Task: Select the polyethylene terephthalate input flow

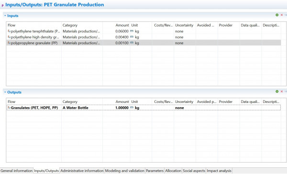Action: pos(35,31)
